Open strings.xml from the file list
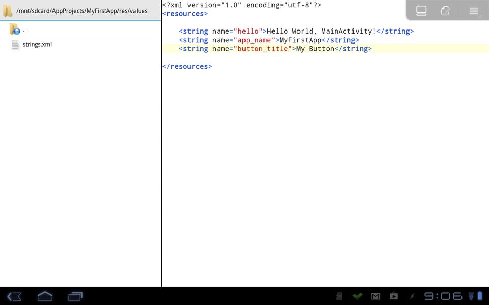489x305 pixels. click(37, 45)
